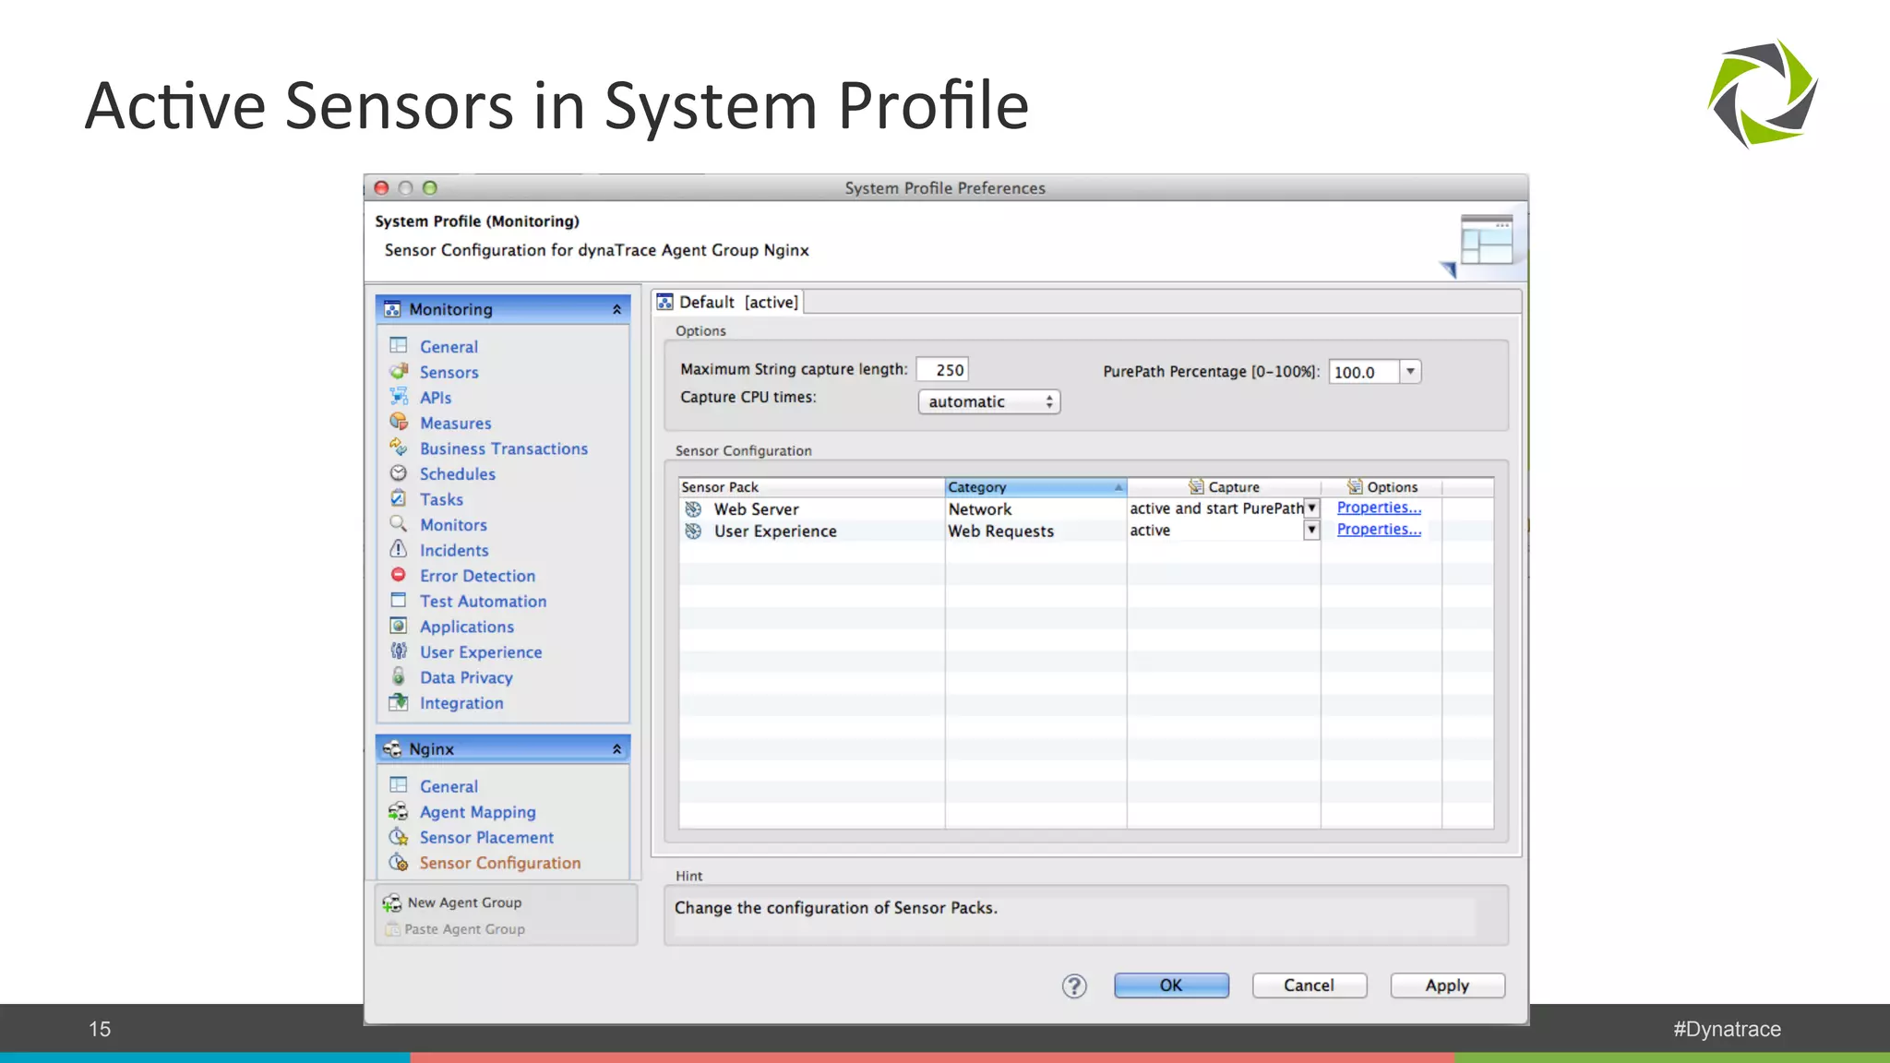Click the Tasks icon in sidebar

tap(399, 498)
